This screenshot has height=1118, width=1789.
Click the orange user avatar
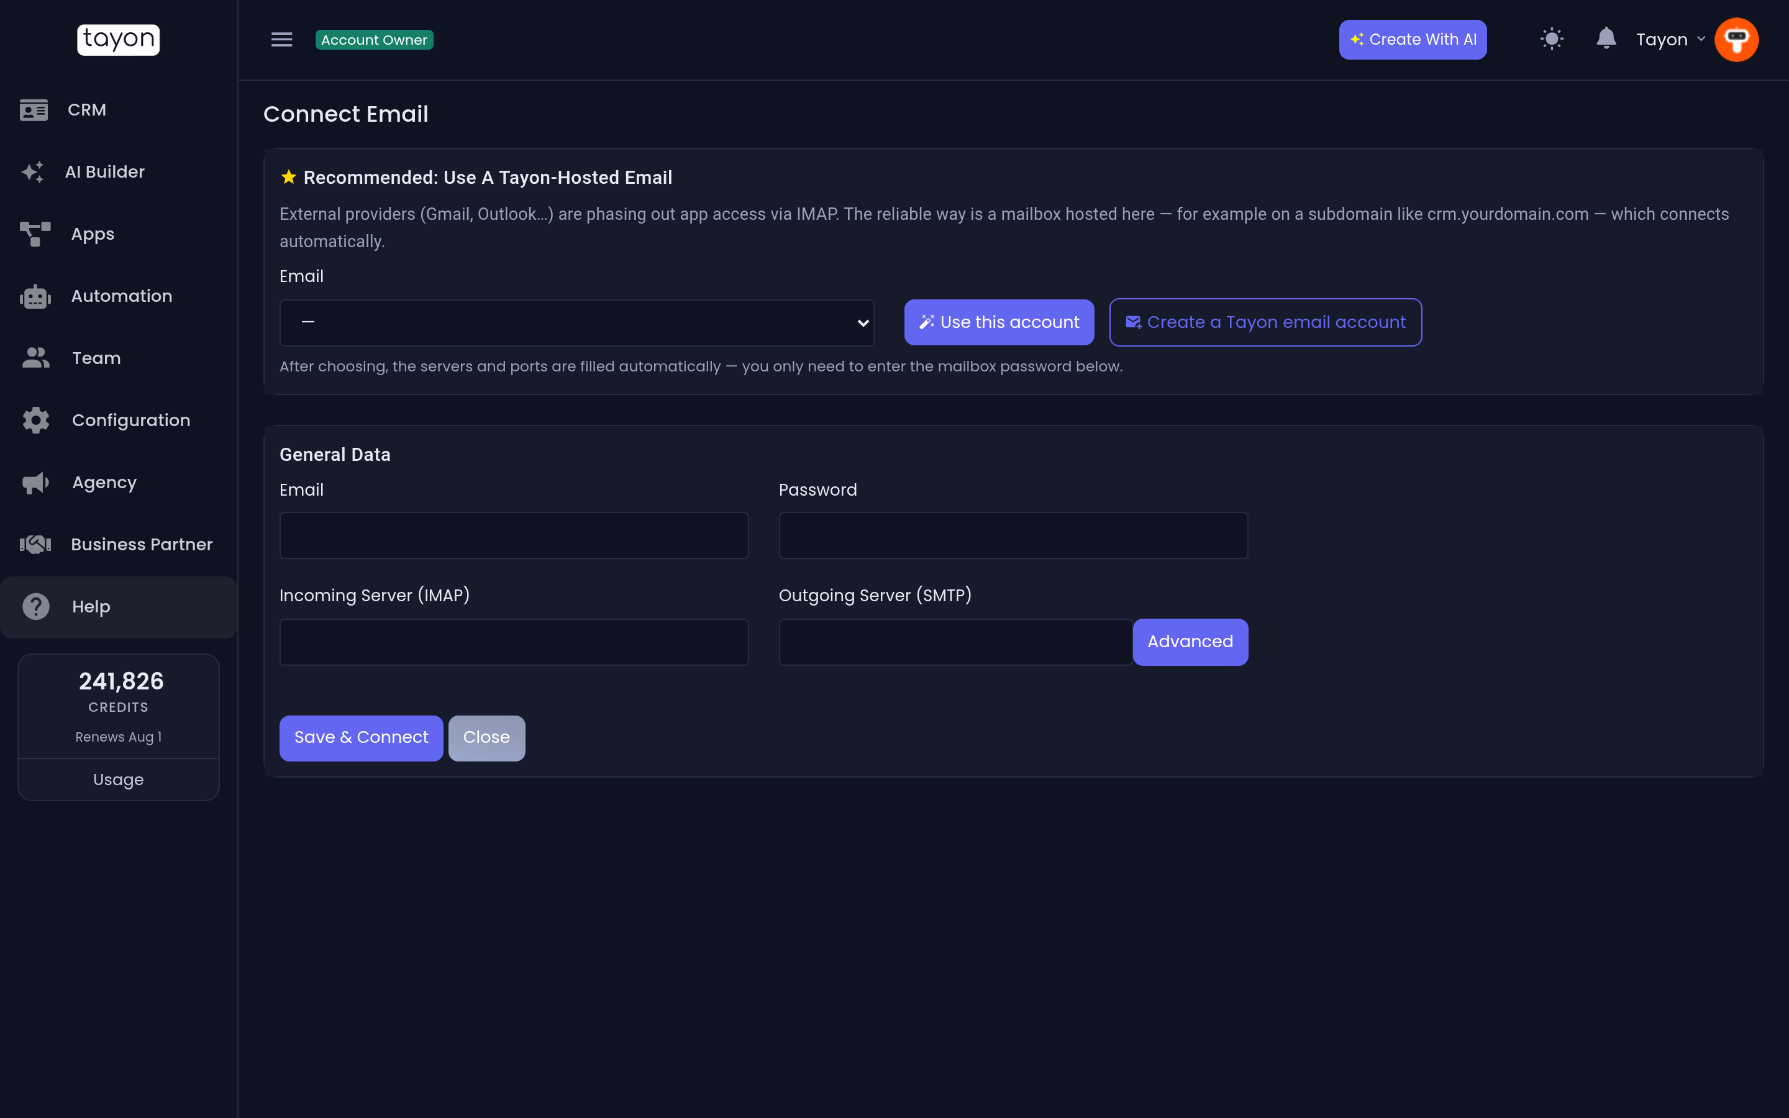coord(1737,39)
